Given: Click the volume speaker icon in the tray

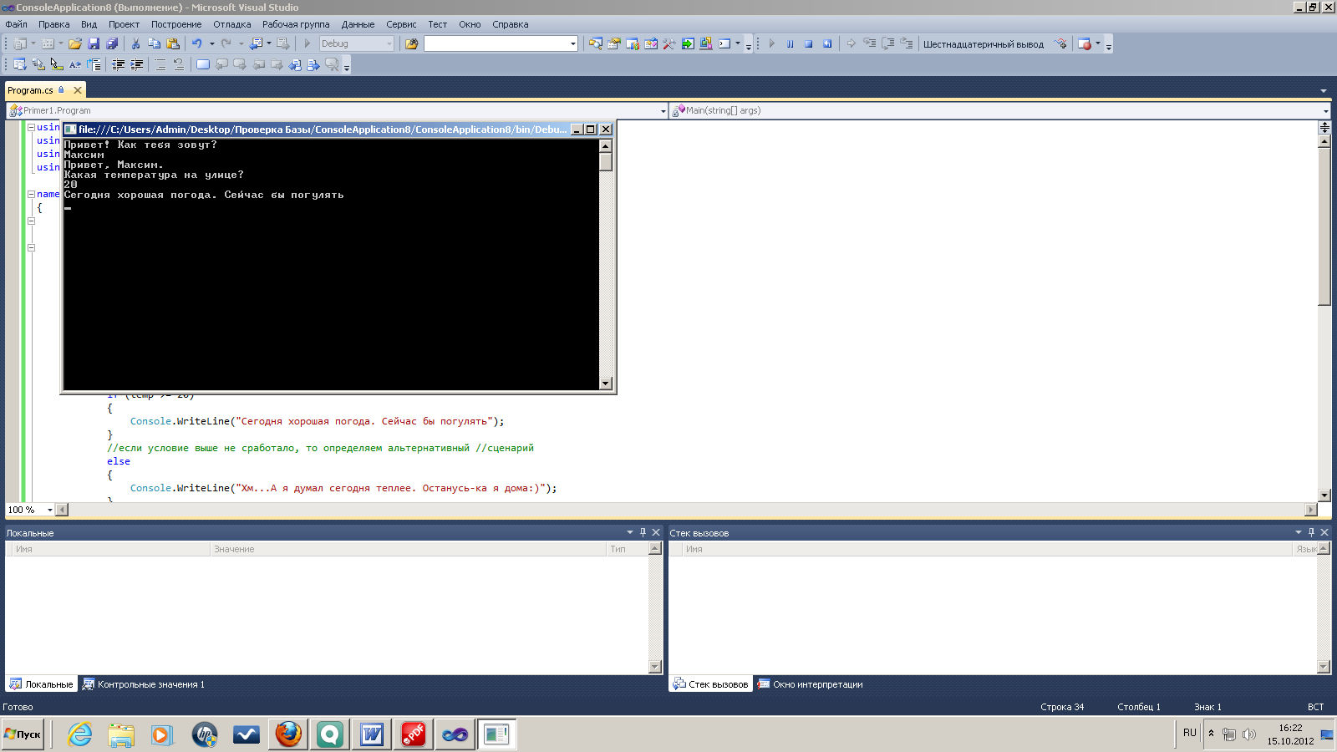Looking at the screenshot, I should click(1249, 734).
